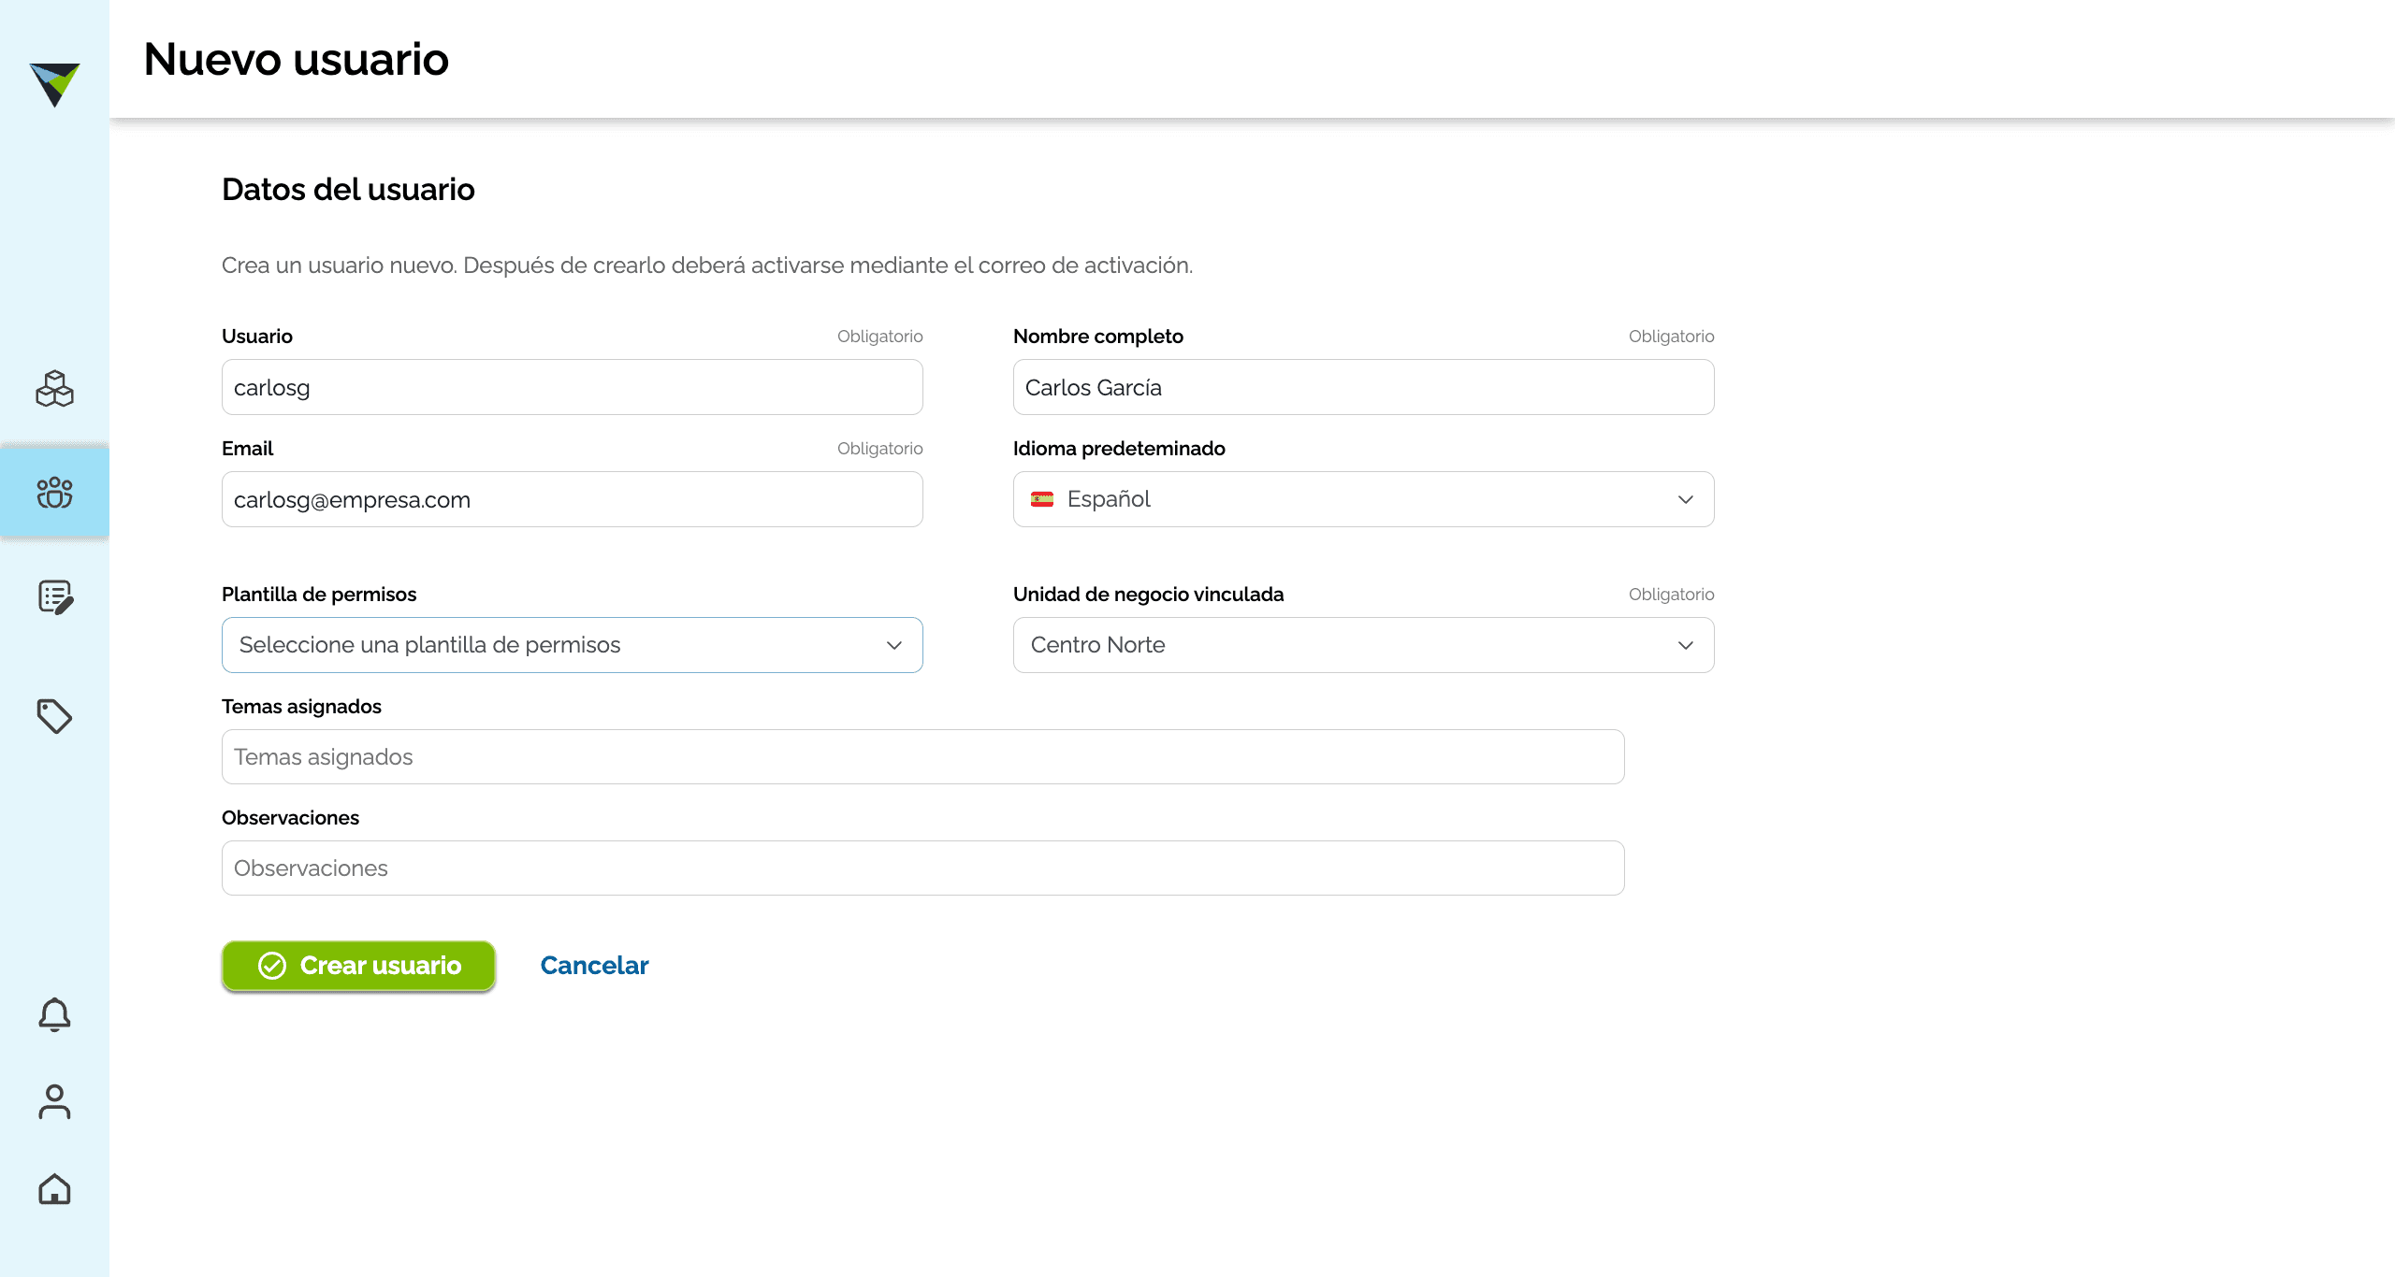The height and width of the screenshot is (1277, 2395).
Task: Click the Obligatorio label next to Email
Action: (879, 449)
